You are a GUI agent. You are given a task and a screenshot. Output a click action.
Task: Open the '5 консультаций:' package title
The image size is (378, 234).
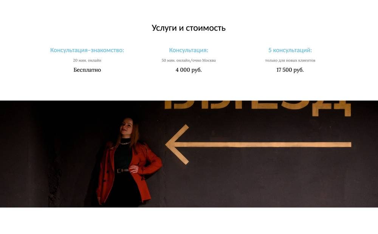click(x=290, y=50)
